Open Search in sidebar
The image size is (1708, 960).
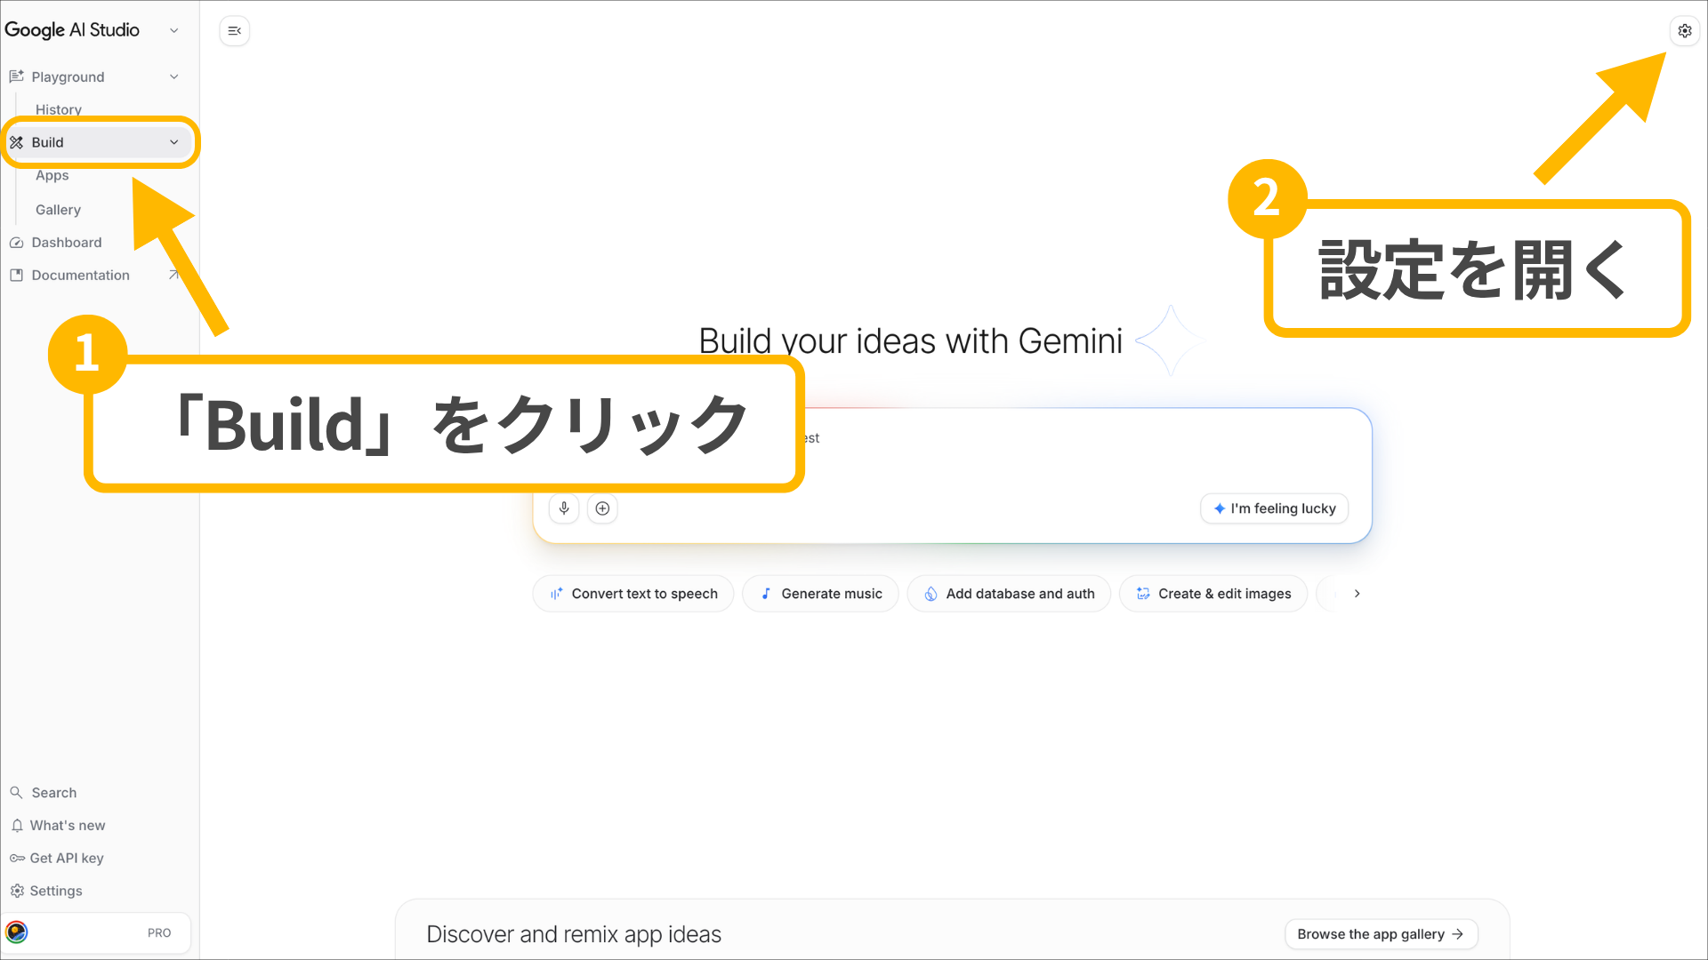[x=53, y=792]
